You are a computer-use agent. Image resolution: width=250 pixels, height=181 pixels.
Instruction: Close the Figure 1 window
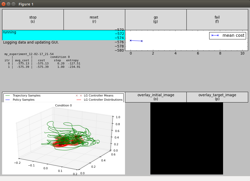click(x=3, y=4)
